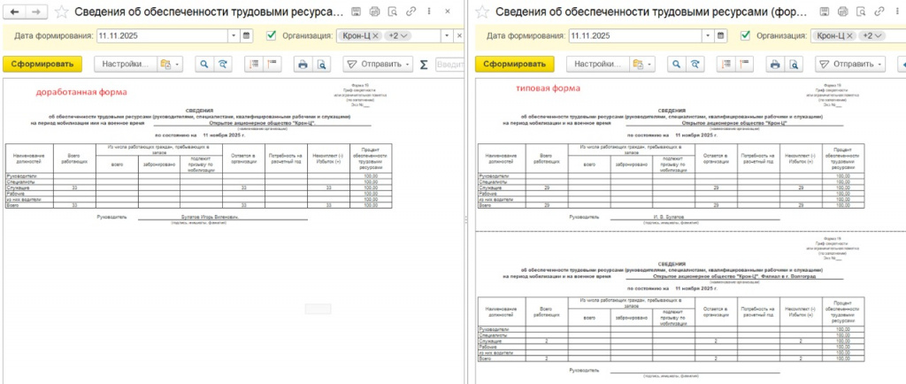Viewport: 906px width, 384px height.
Task: Click Find next icon in right toolbar
Action: pos(695,64)
